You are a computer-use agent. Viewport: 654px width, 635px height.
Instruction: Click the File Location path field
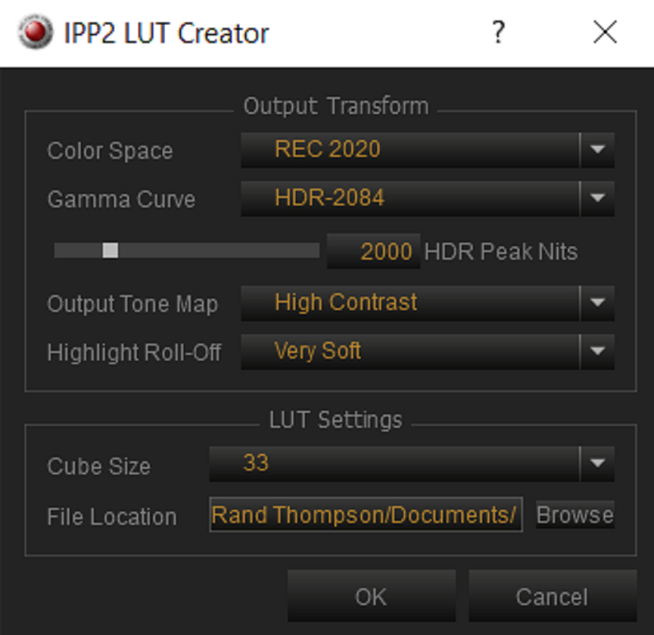click(366, 514)
